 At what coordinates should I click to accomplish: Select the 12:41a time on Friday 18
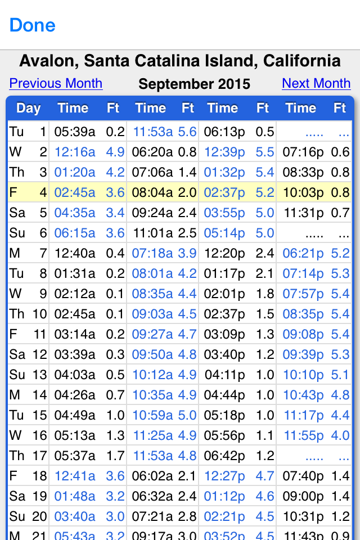pyautogui.click(x=75, y=476)
